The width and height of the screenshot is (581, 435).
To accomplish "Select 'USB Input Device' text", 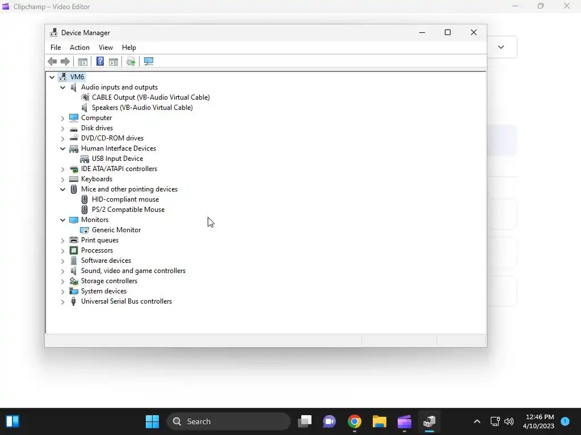I will tap(117, 159).
